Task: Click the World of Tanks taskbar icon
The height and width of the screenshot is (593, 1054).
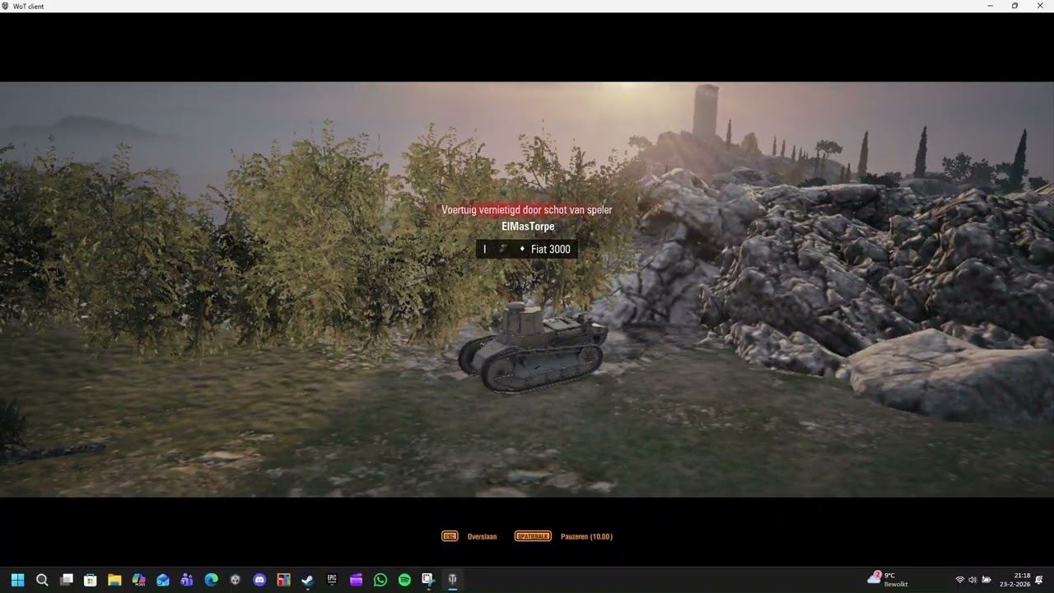Action: click(453, 580)
